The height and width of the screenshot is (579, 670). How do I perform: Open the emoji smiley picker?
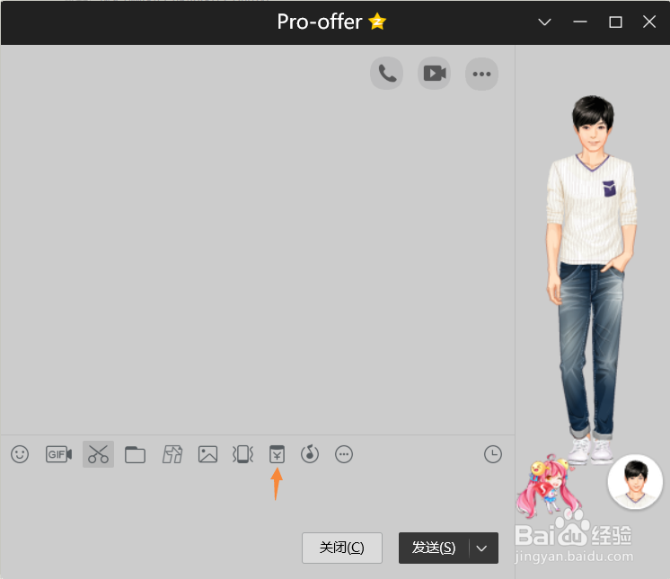pos(20,454)
